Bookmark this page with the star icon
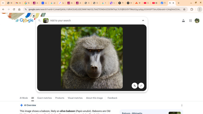 [184, 9]
